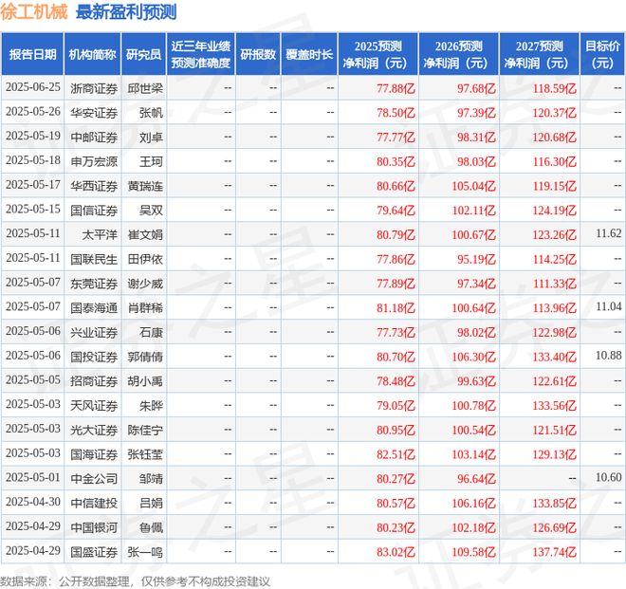The image size is (626, 589).
Task: Click the 最新盈利预测 heading
Action: click(126, 12)
